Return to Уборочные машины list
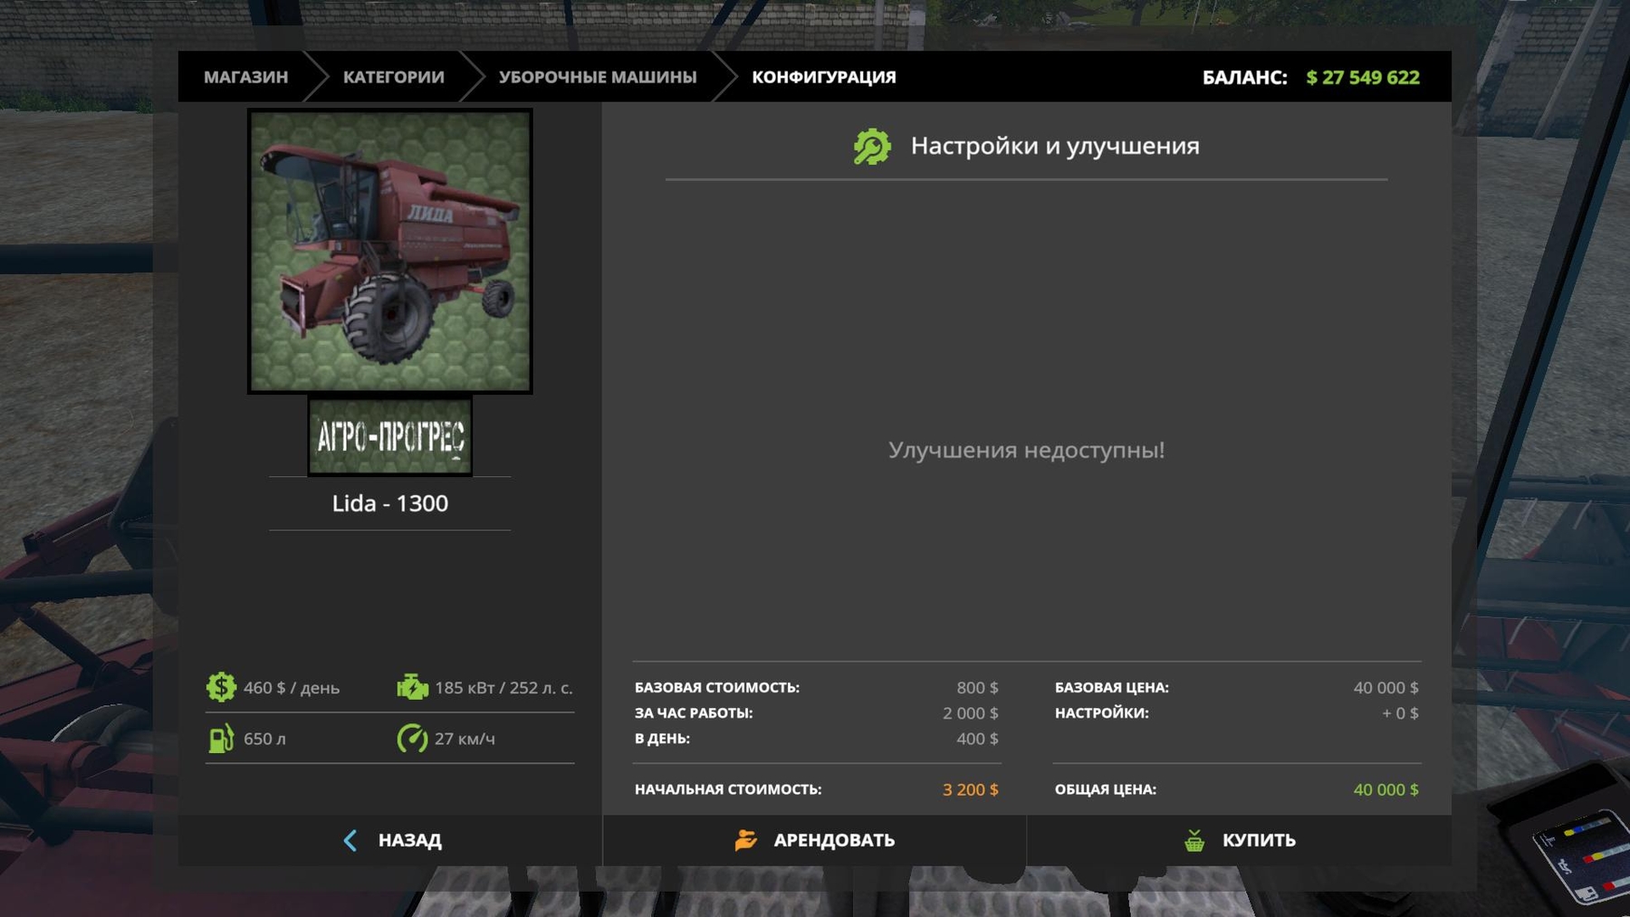1630x917 pixels. point(598,77)
